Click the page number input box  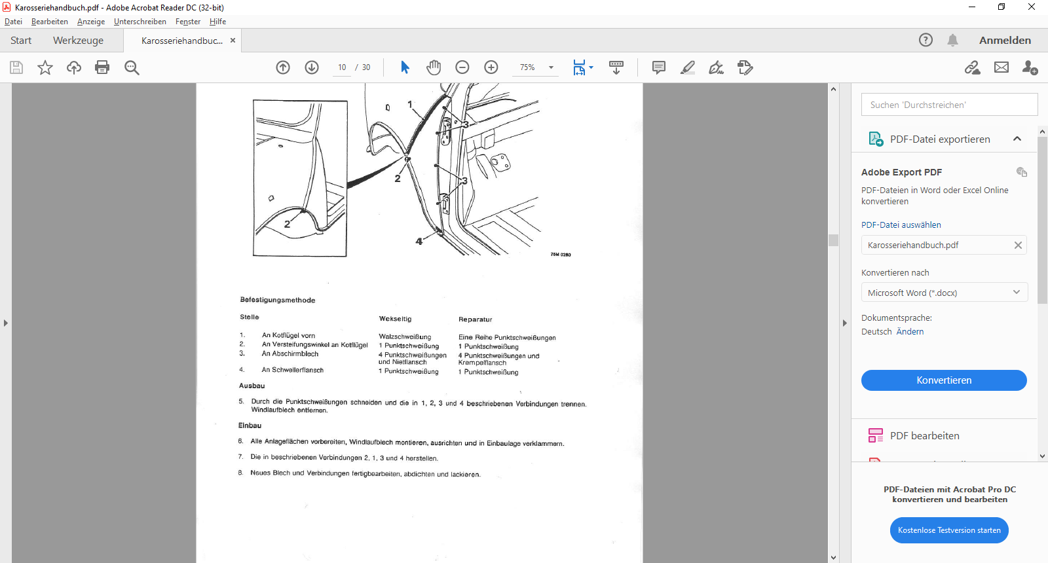(342, 67)
